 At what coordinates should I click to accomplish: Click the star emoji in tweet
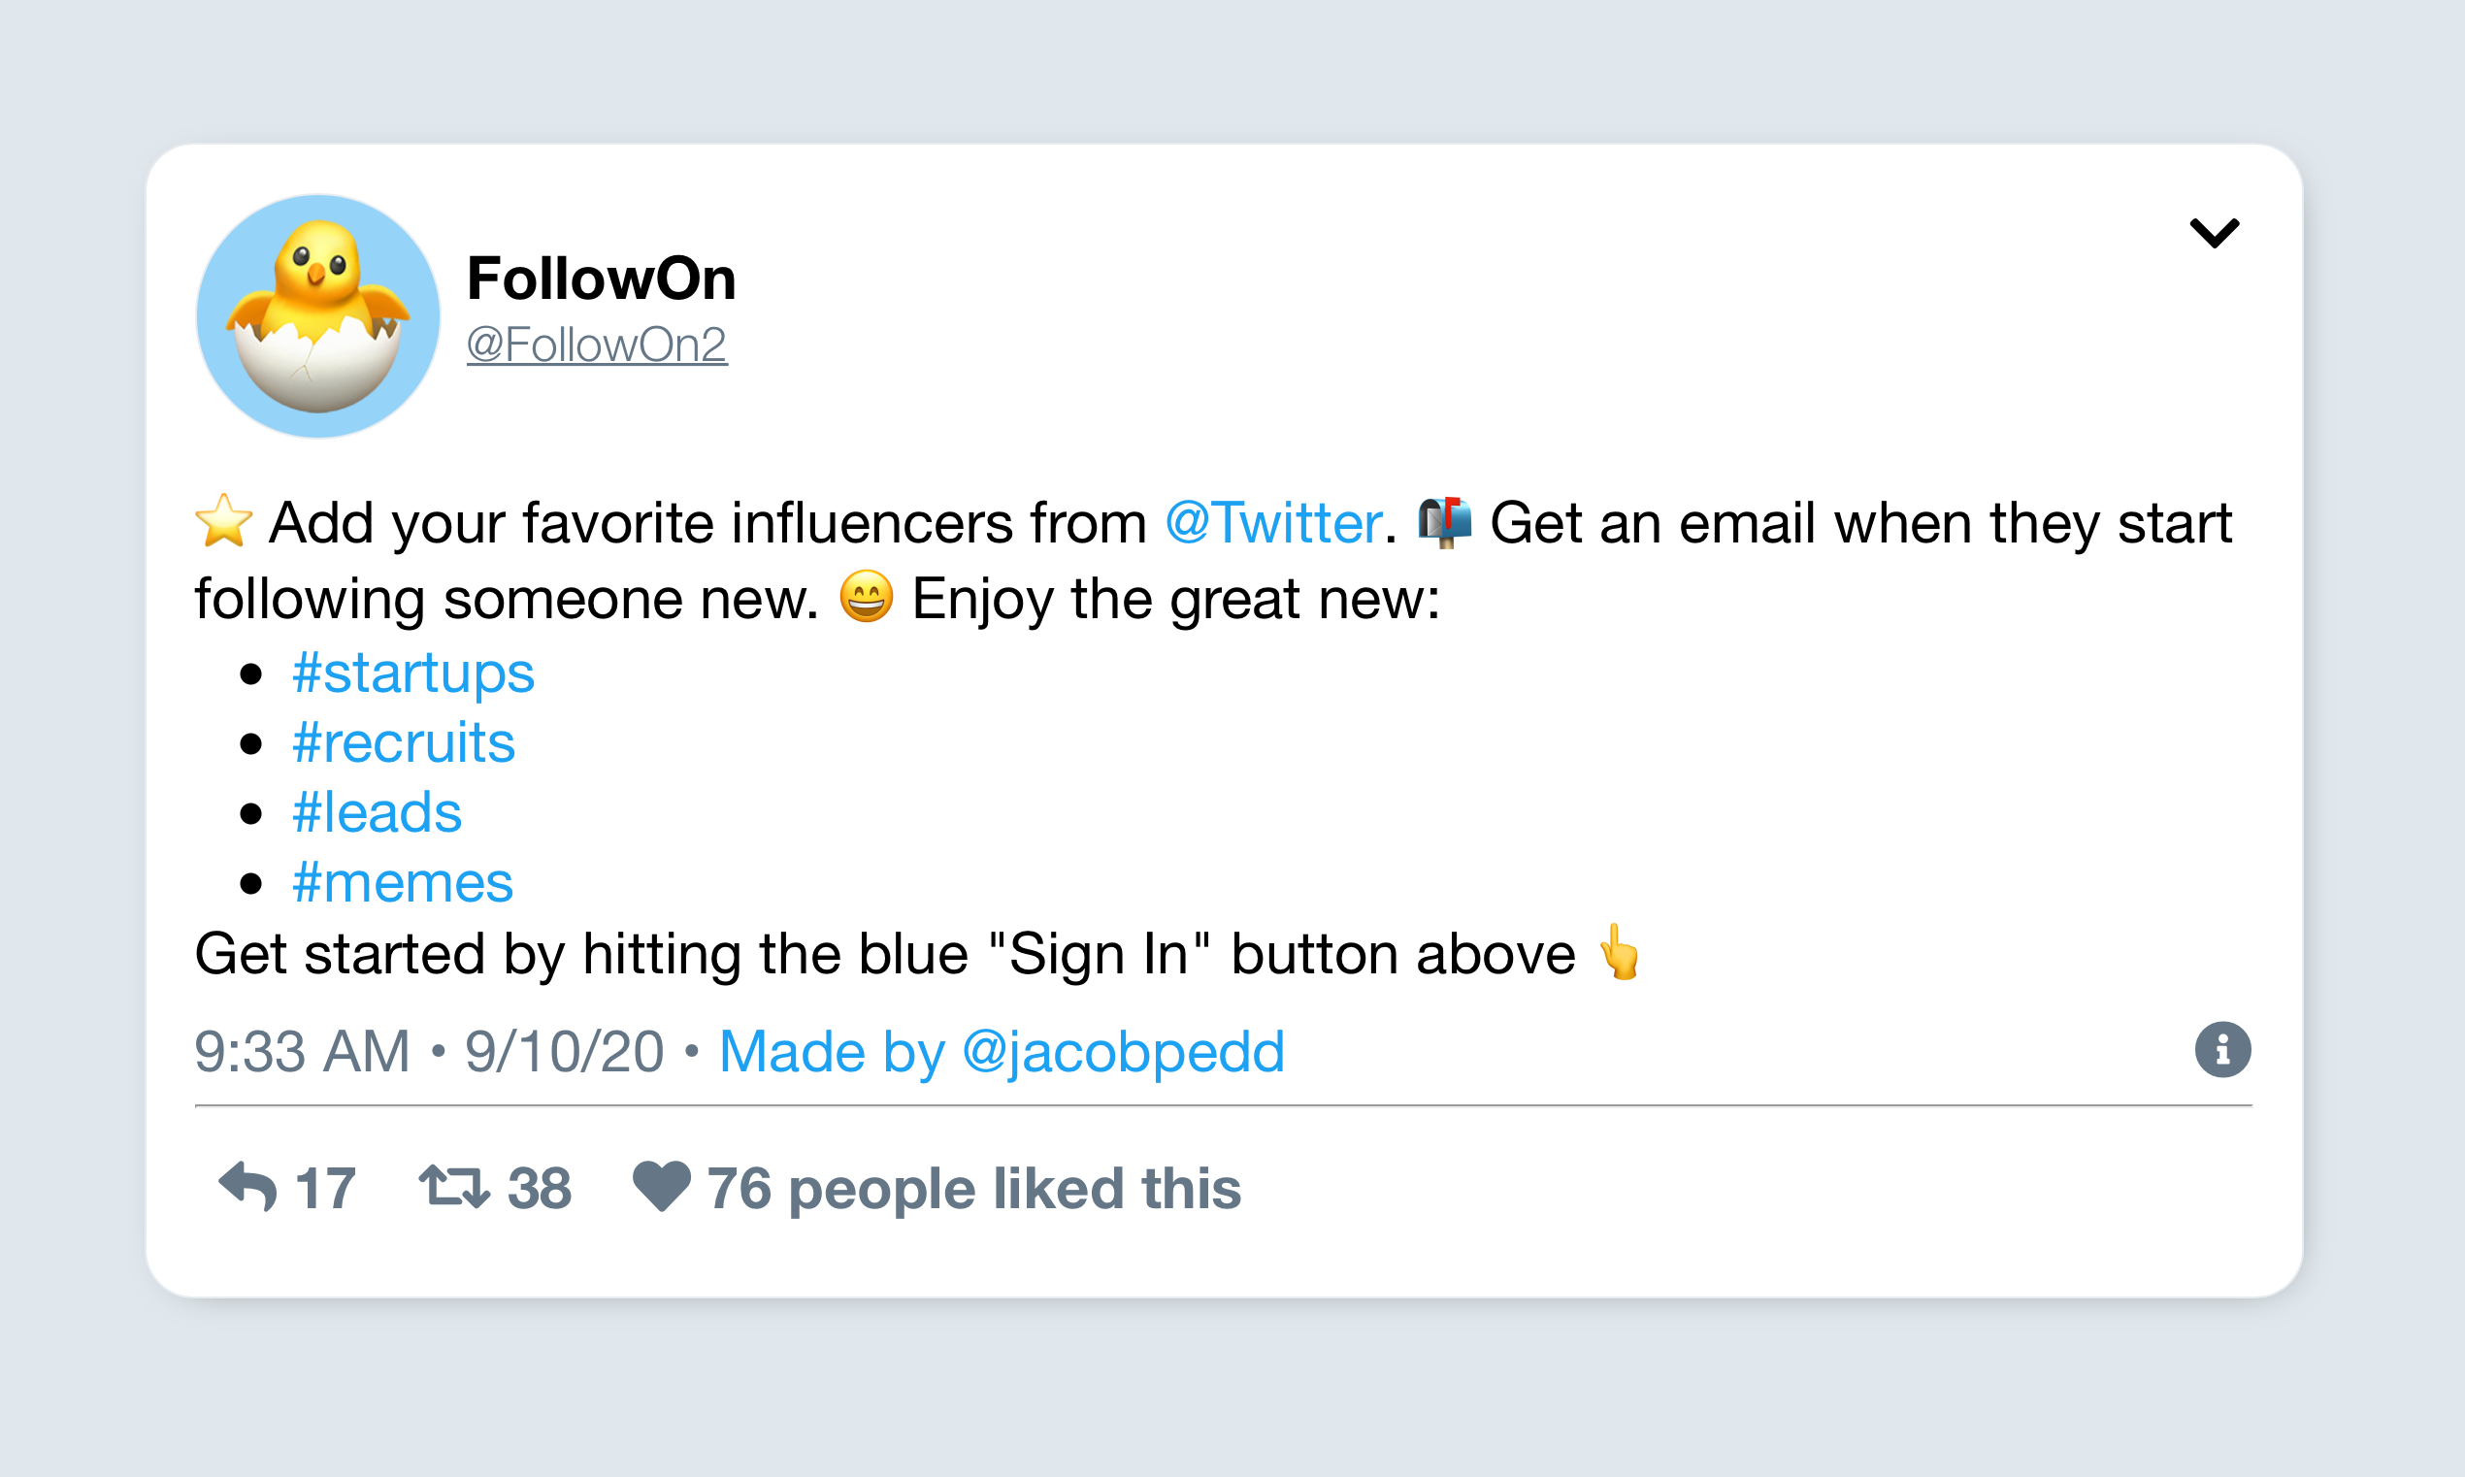click(x=223, y=521)
